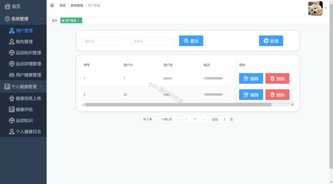Viewport: 333px width, 184px height.
Task: Click the edit pencil icon in user row
Action: click(246, 94)
